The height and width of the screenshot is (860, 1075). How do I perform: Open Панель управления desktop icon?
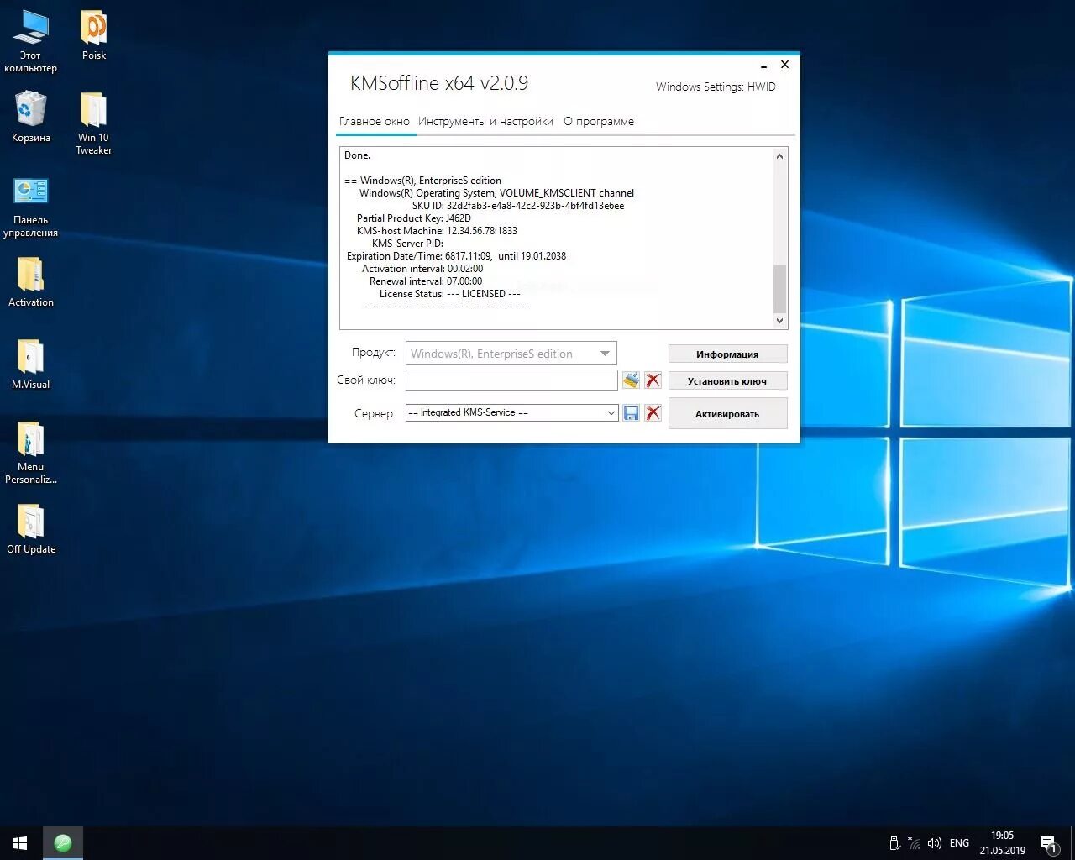(x=30, y=207)
